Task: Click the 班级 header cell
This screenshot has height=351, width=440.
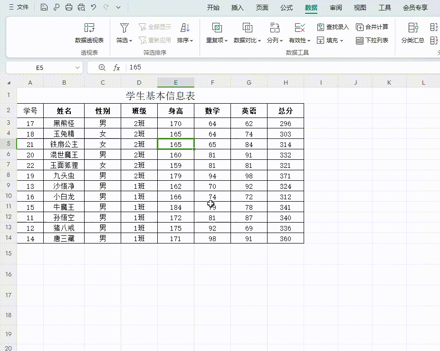Action: (139, 111)
